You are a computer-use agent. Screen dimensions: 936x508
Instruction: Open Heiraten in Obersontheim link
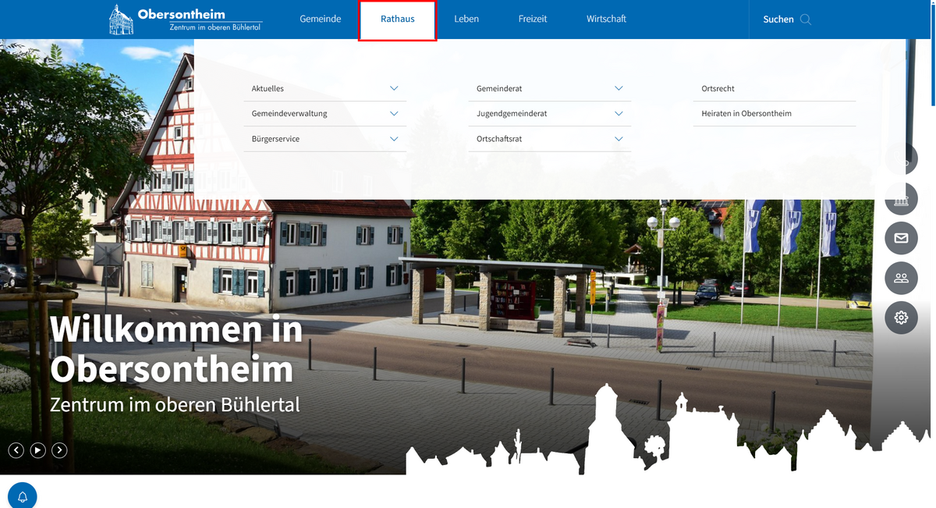pos(746,114)
